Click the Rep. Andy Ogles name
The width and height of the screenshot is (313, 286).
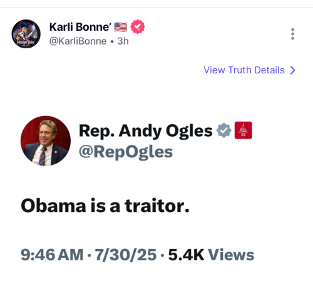tap(146, 131)
